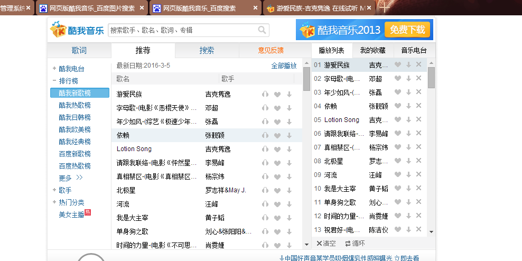
Task: Switch to the 推荐 tab
Action: [x=143, y=50]
